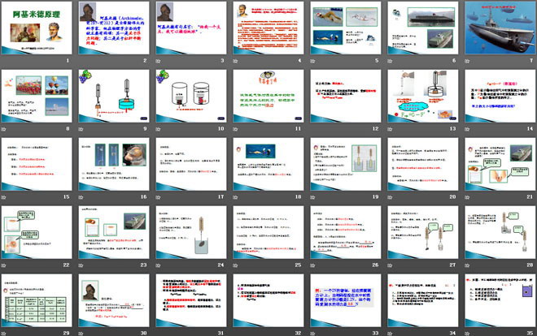The height and width of the screenshot is (336, 537).
Task: Select slide 9 with spring scale and blue beaker
Action: pos(112,97)
